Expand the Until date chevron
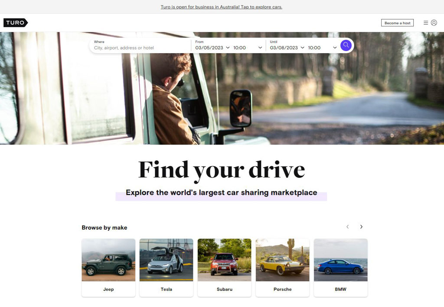The width and height of the screenshot is (444, 307). click(x=302, y=48)
